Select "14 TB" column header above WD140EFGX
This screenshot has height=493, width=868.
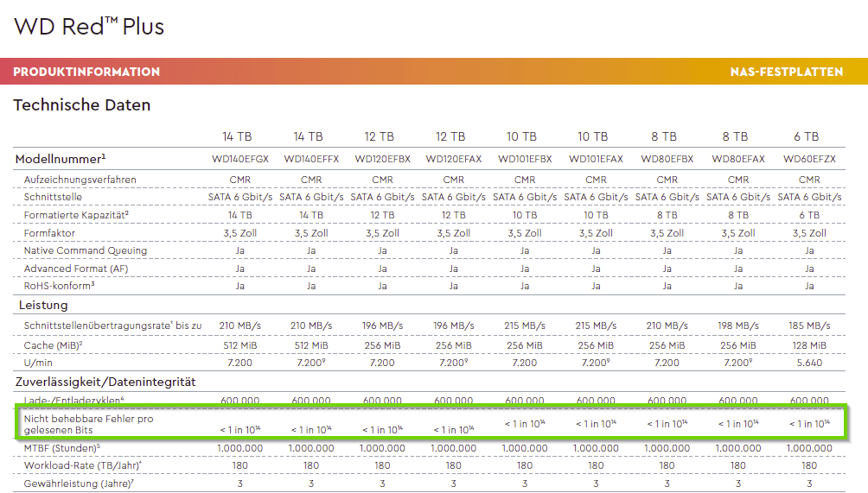tap(237, 136)
